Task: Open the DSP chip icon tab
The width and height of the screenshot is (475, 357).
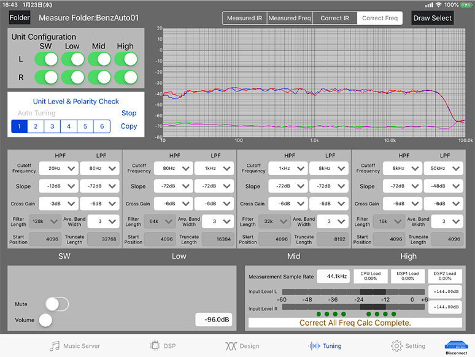Action: (155, 346)
